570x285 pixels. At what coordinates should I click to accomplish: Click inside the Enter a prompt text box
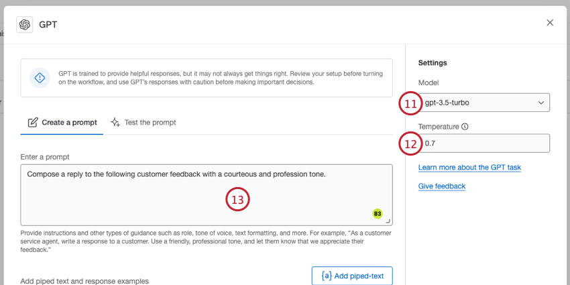207,195
